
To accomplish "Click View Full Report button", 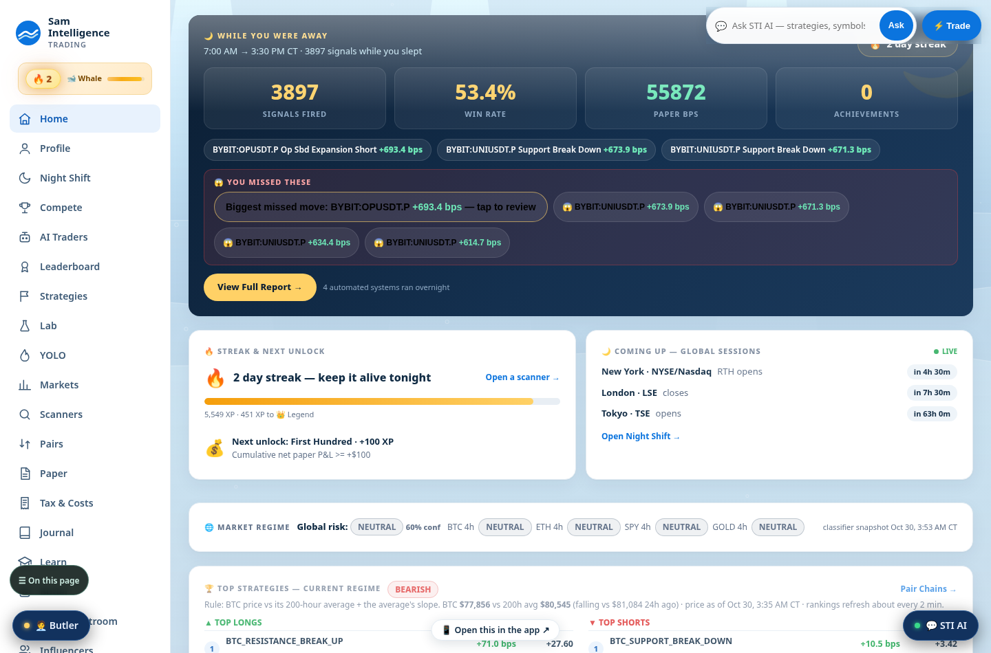I will [259, 287].
